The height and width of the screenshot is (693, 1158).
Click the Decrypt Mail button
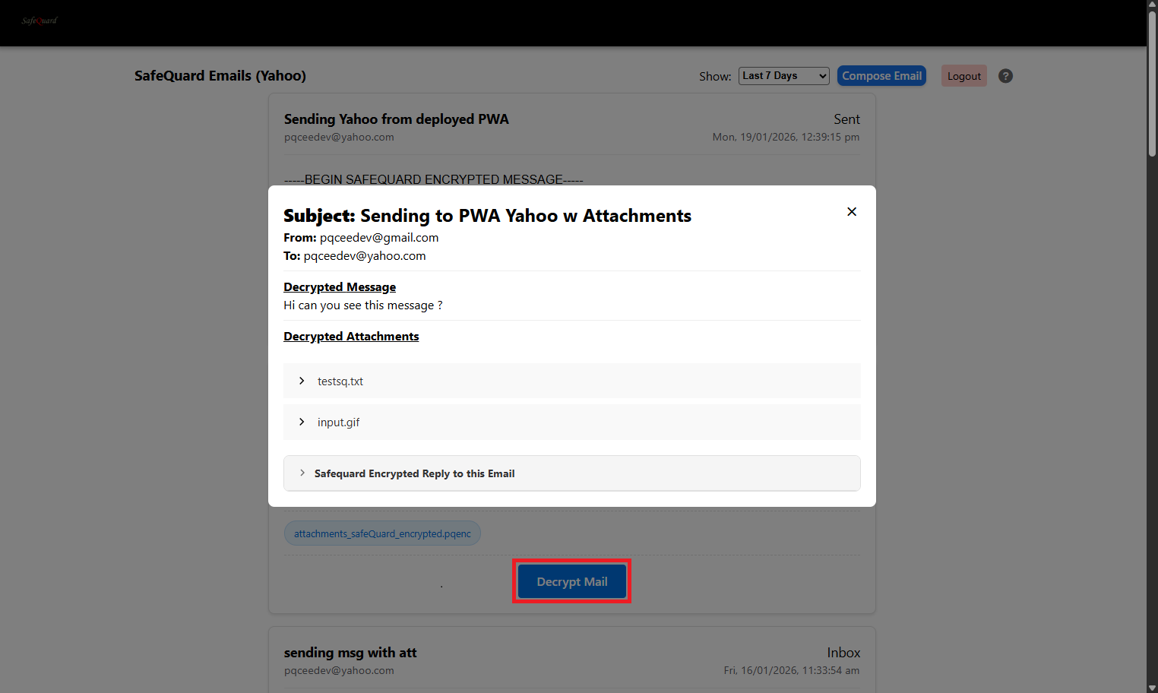571,582
